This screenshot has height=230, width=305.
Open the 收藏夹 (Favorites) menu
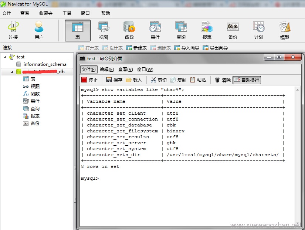(46, 13)
